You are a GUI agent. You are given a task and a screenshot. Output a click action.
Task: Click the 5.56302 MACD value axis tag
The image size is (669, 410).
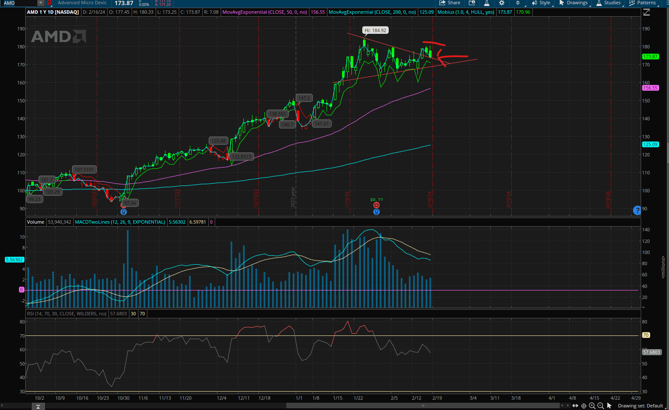pyautogui.click(x=14, y=260)
